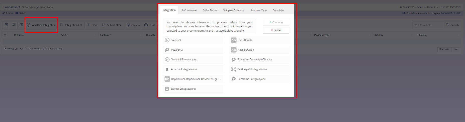Cancel the integration dialog

point(276,30)
